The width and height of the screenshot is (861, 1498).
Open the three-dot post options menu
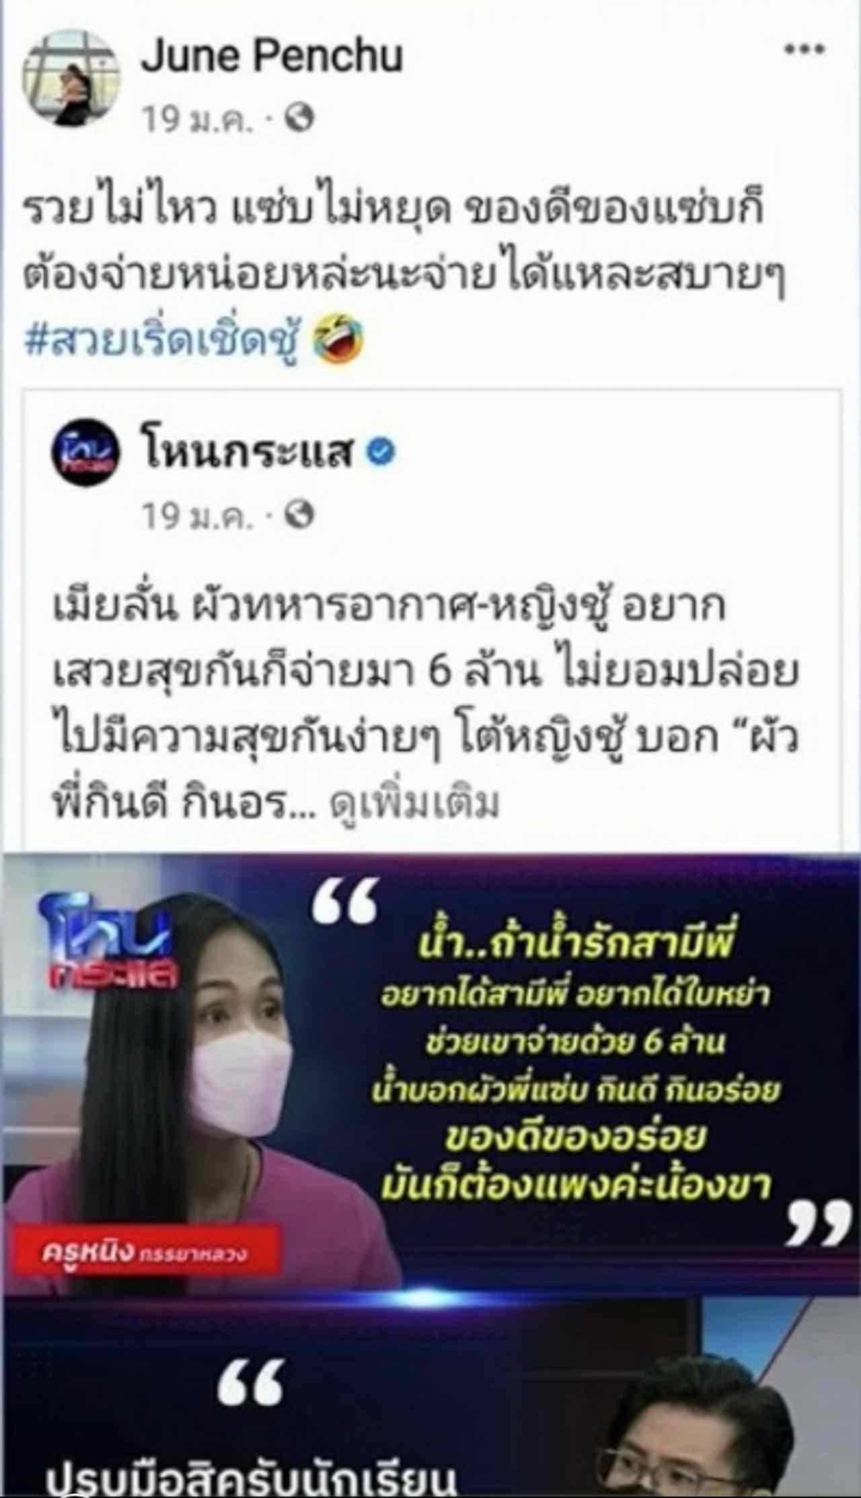click(x=806, y=50)
